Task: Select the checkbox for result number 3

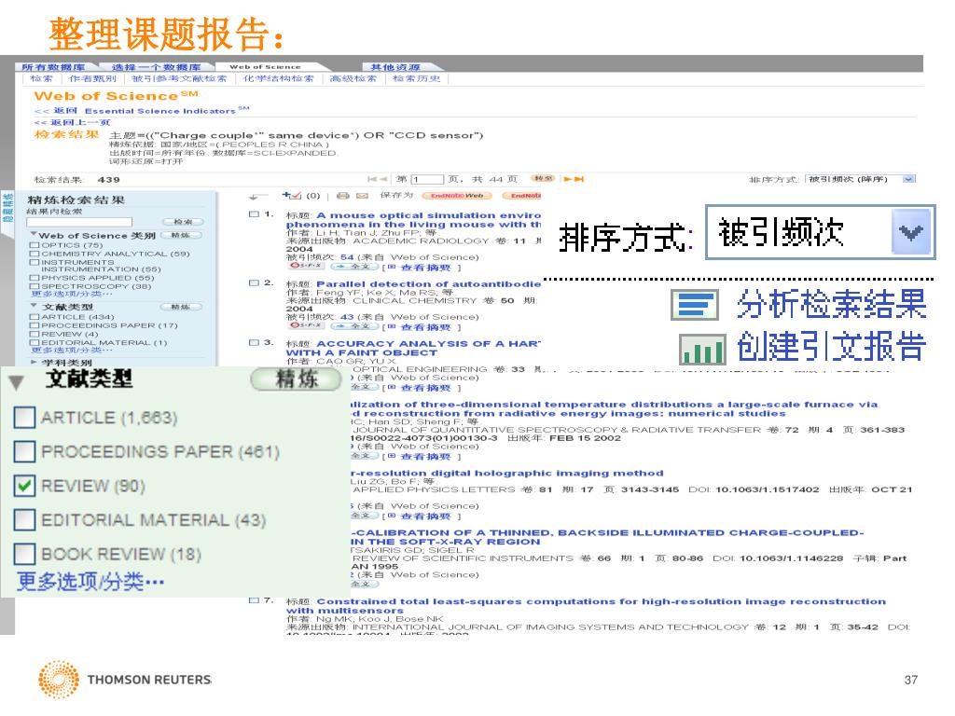Action: pyautogui.click(x=254, y=343)
